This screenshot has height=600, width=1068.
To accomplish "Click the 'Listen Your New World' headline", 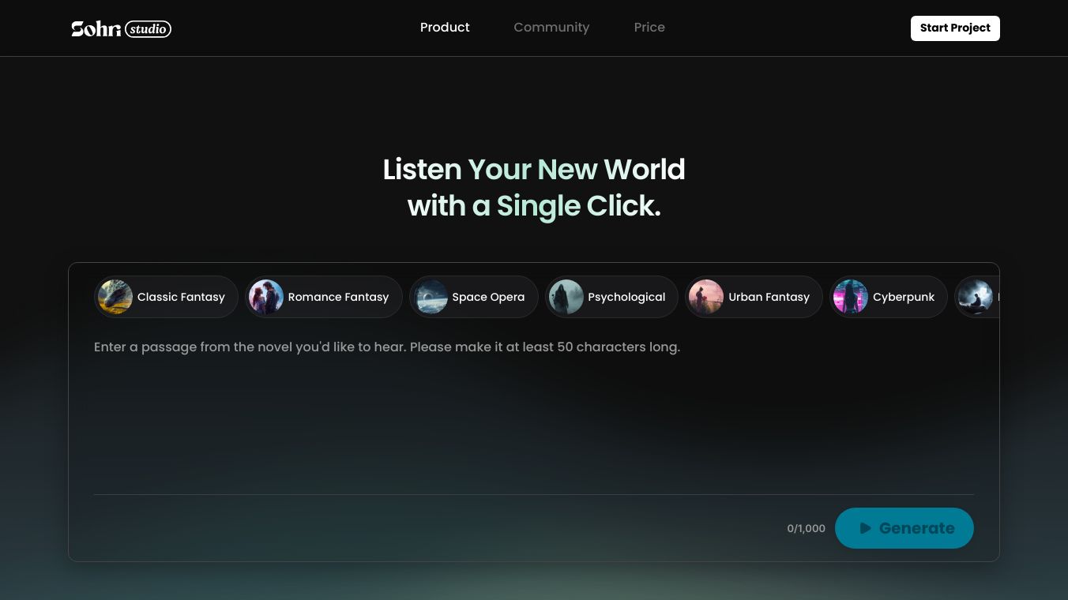I will 534,170.
